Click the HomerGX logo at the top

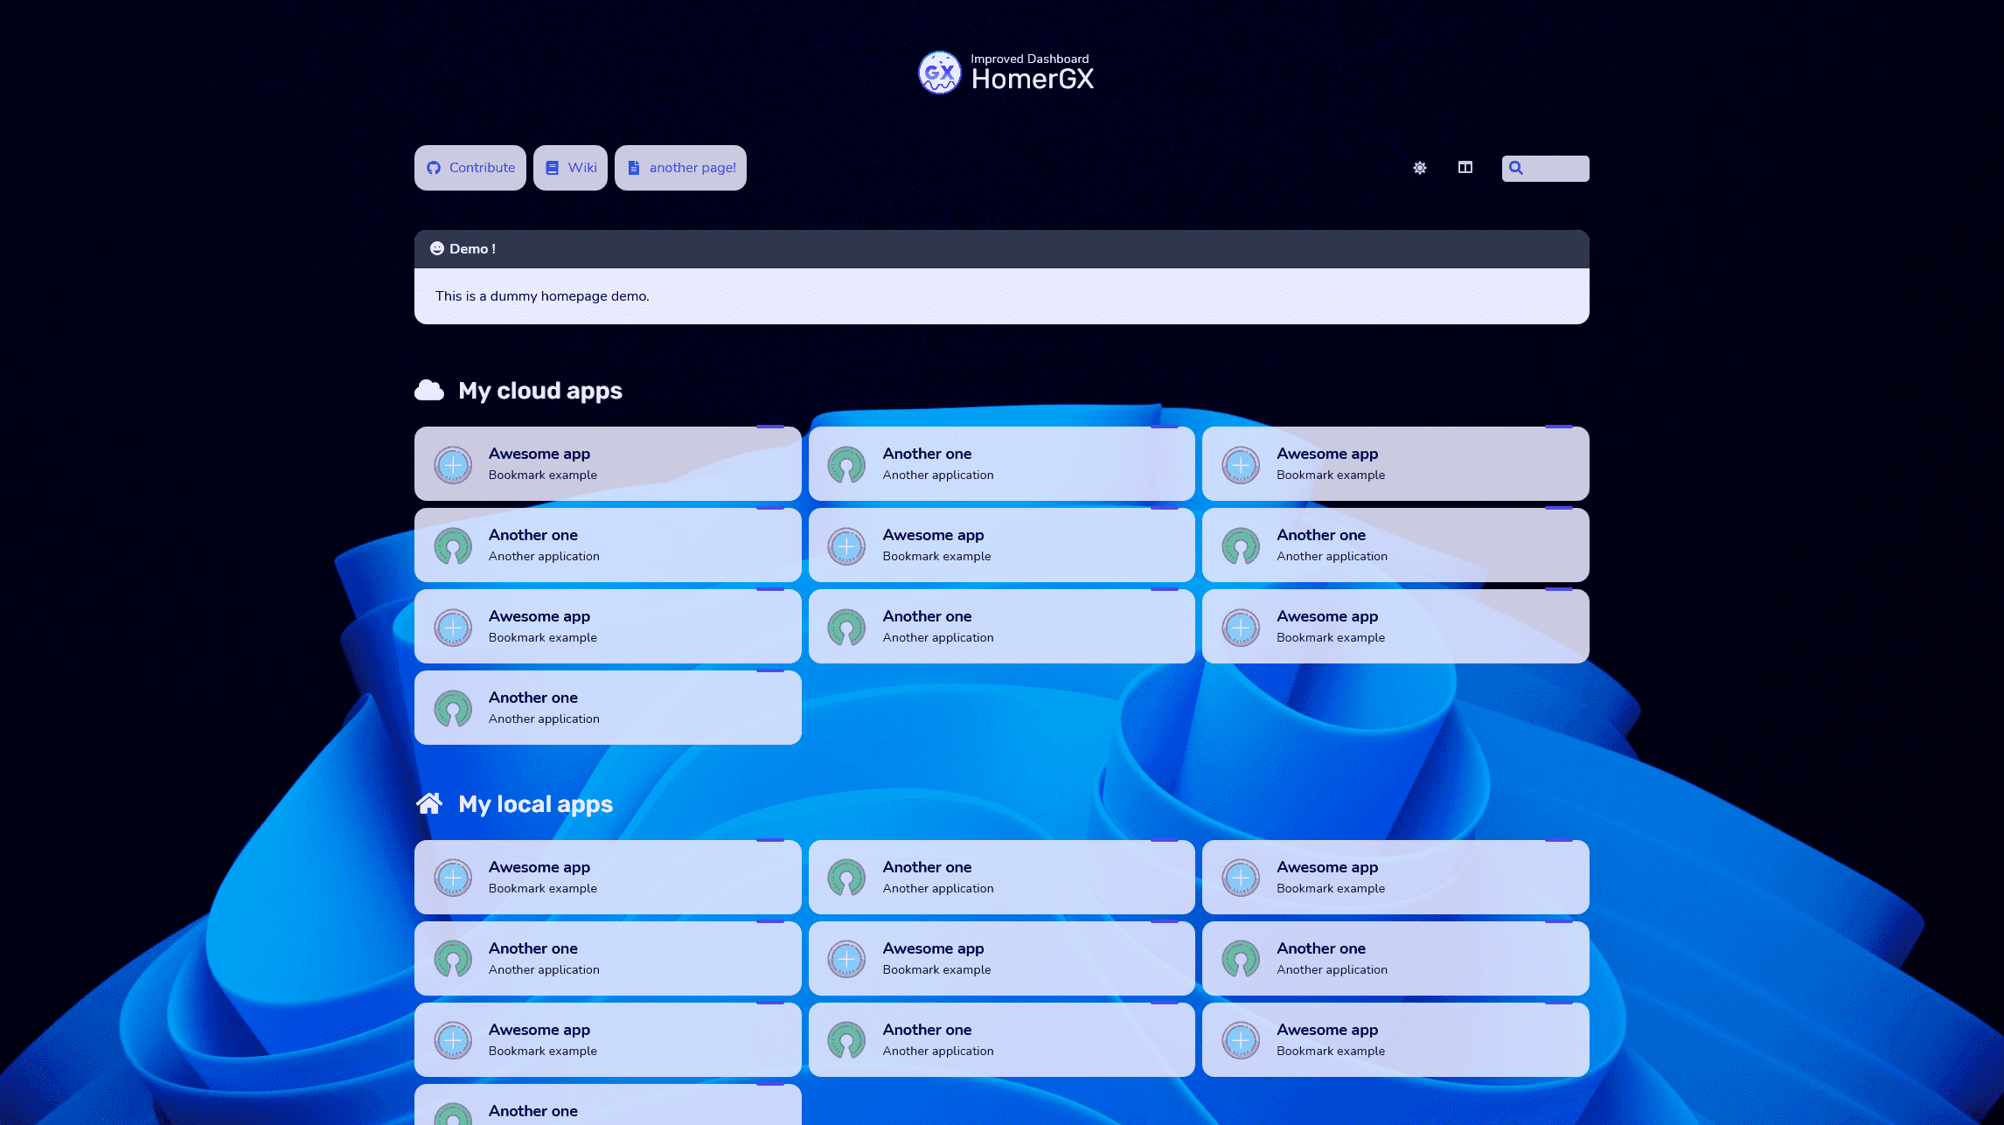pos(940,73)
